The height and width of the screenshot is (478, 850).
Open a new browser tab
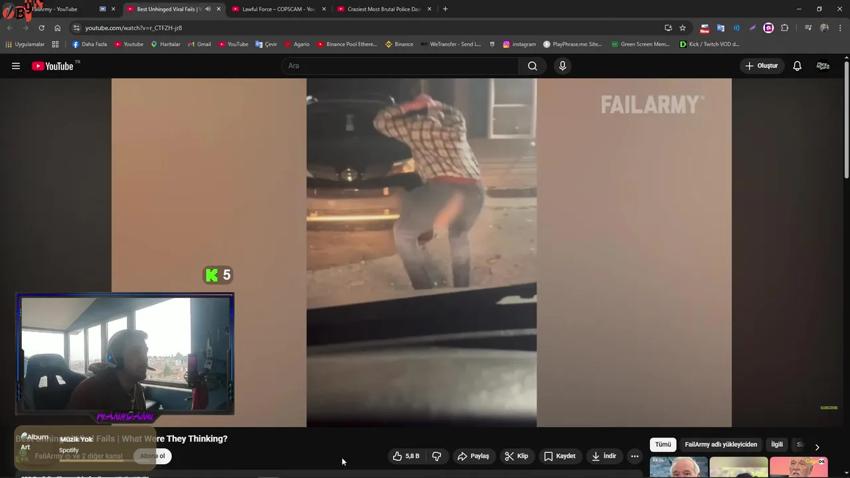445,9
